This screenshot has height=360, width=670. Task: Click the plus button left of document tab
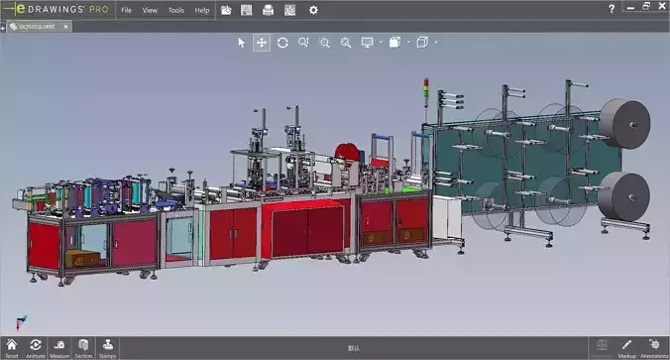(3, 28)
